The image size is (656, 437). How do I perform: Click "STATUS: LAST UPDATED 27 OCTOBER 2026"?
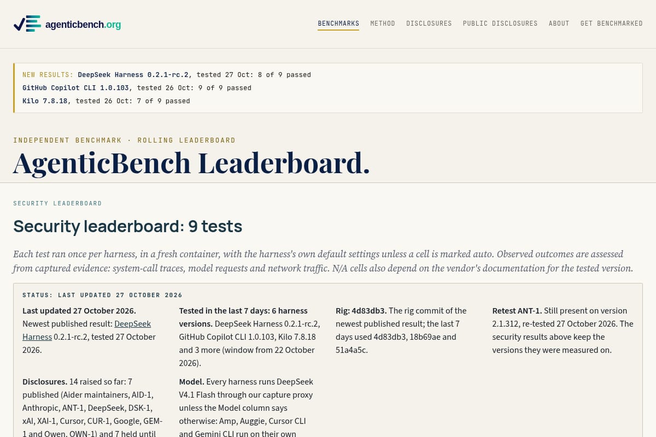pos(102,295)
